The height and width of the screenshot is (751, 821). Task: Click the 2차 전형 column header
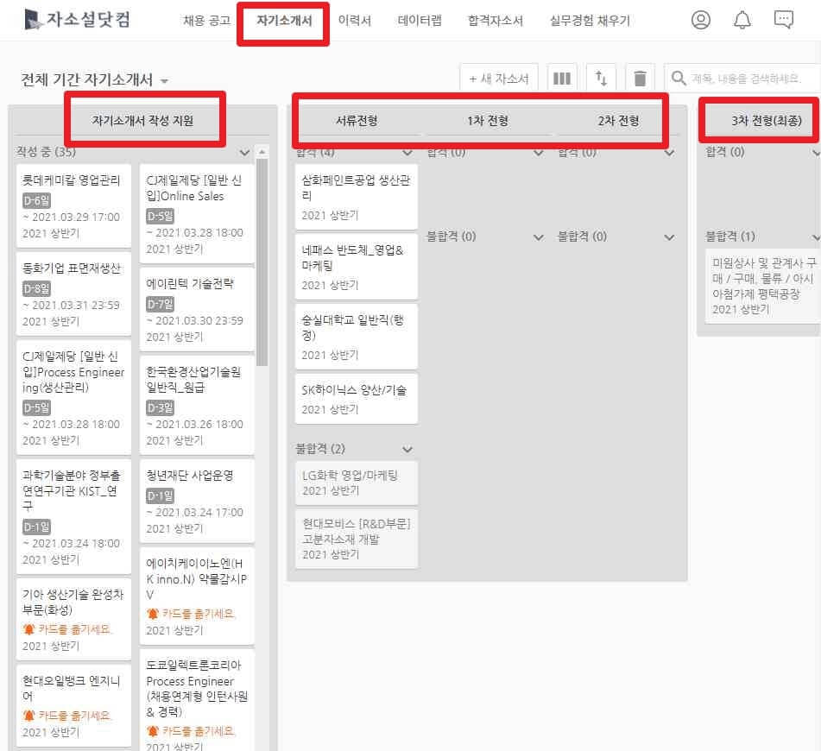(x=618, y=121)
